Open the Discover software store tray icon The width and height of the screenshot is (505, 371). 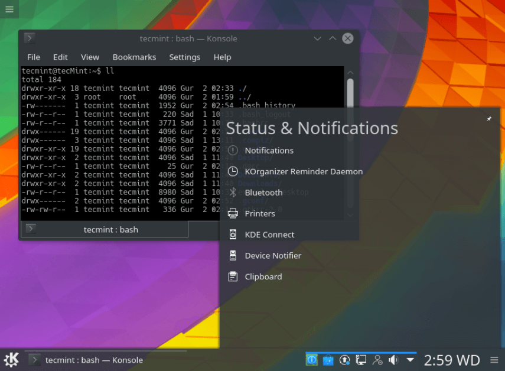328,360
